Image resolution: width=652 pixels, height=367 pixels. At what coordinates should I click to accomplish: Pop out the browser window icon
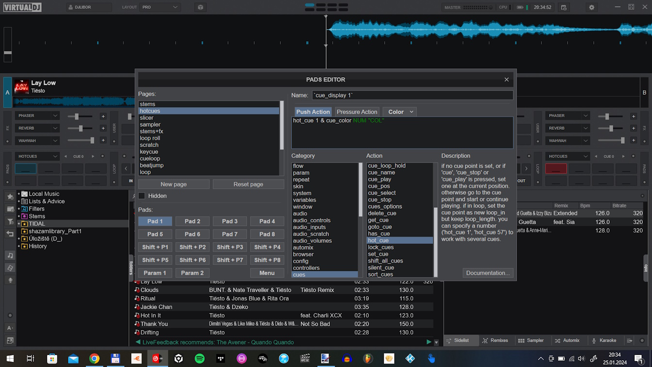10,341
